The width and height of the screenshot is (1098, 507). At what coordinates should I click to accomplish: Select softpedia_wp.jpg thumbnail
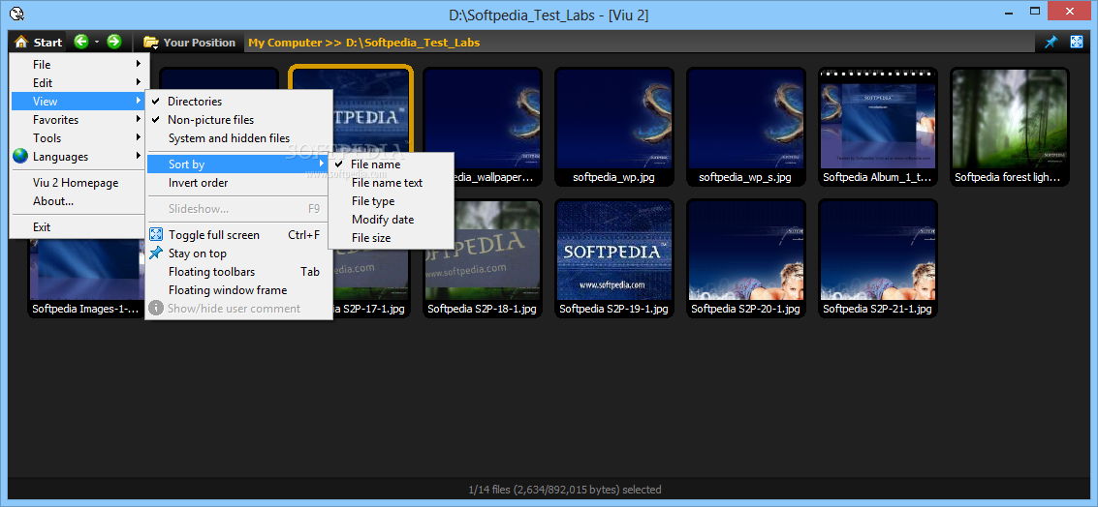pos(614,127)
